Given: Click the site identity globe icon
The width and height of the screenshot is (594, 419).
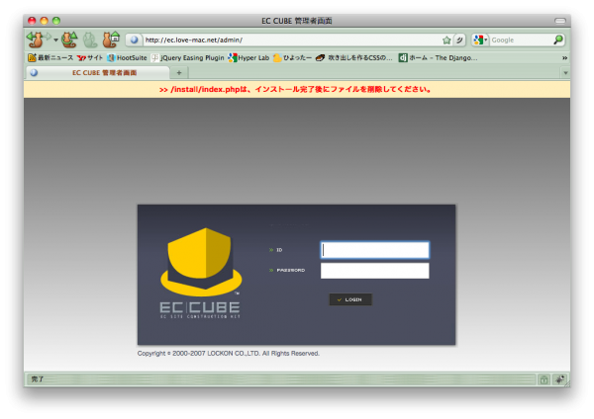Looking at the screenshot, I should click(134, 40).
